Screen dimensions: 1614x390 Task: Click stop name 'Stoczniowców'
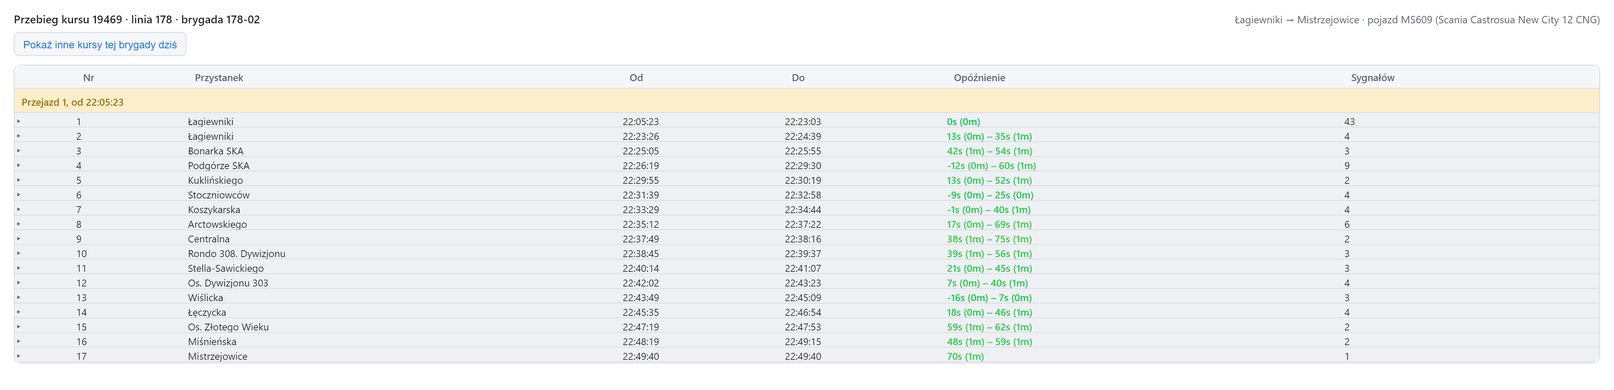coord(219,195)
